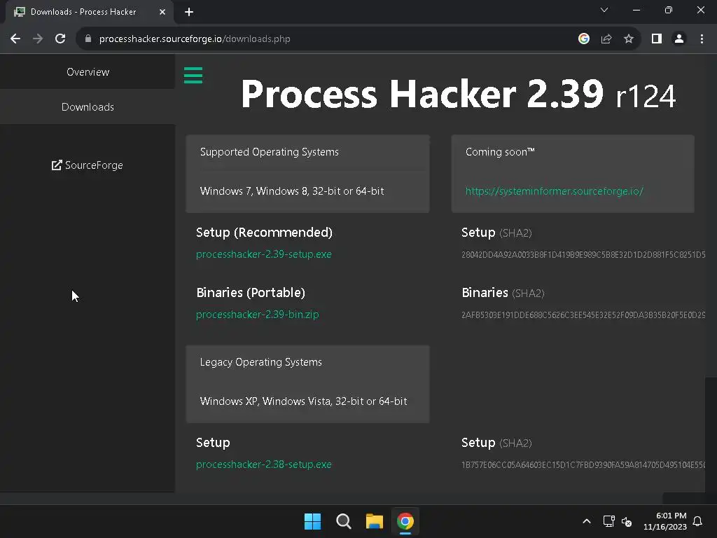Share this page via share icon

(x=606, y=39)
